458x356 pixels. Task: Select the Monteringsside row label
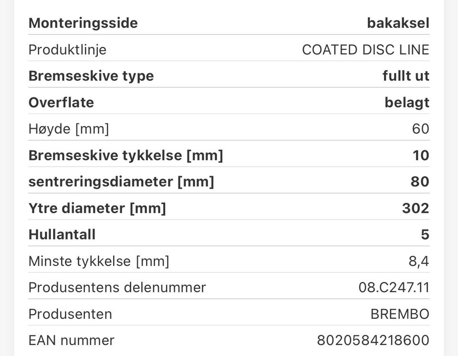pos(83,23)
